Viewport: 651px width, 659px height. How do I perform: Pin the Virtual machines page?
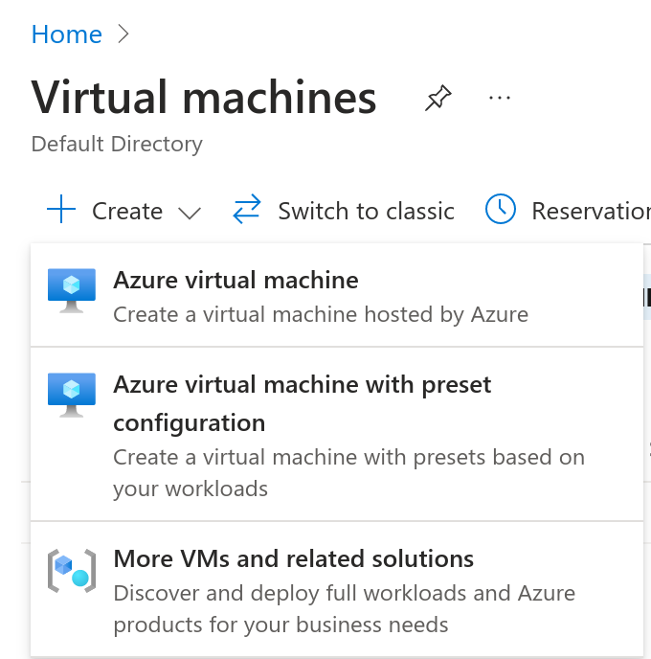[x=438, y=98]
